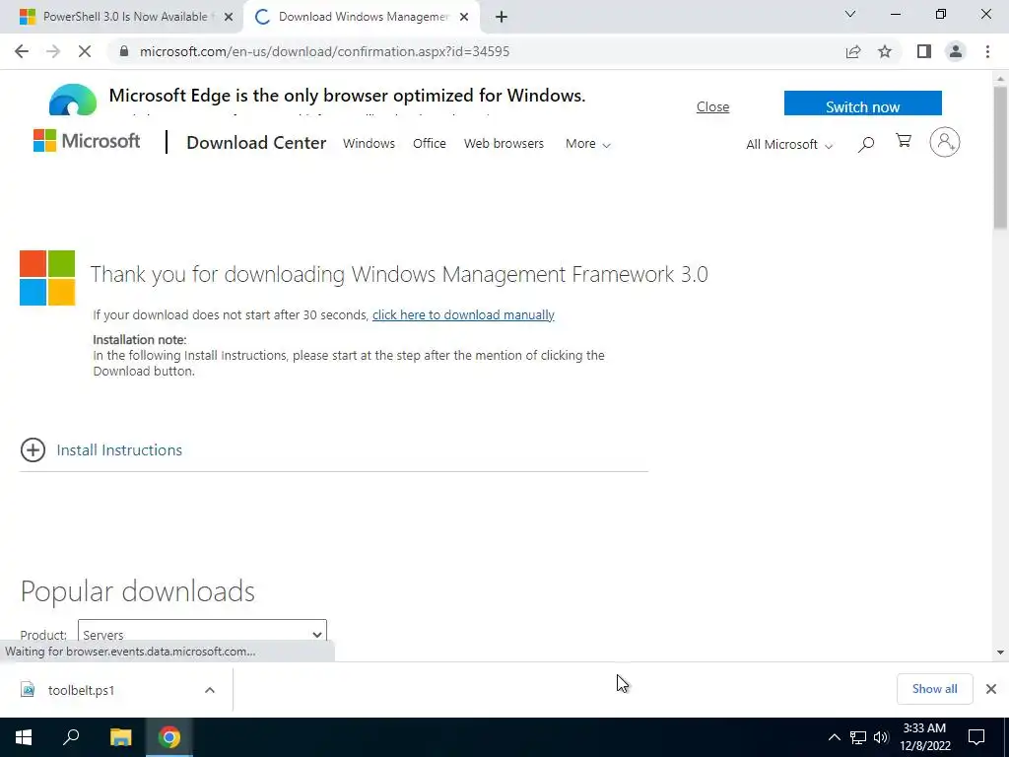Viewport: 1009px width, 757px height.
Task: Open the Chrome profile avatar
Action: pos(956,51)
